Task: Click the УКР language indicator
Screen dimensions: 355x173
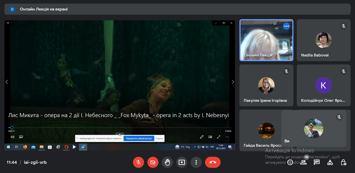Action: [212, 147]
